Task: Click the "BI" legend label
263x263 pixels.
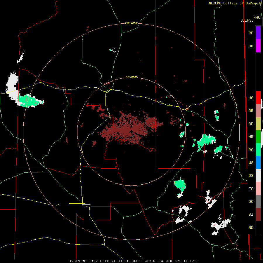Action: pyautogui.click(x=251, y=214)
